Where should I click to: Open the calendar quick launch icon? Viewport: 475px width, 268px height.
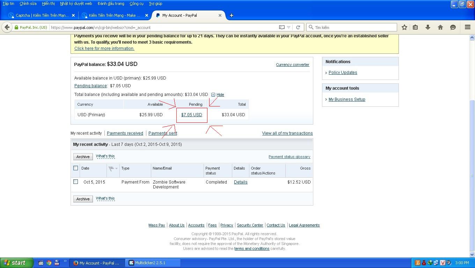41,263
